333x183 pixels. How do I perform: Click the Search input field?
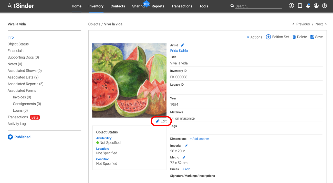(x=258, y=6)
